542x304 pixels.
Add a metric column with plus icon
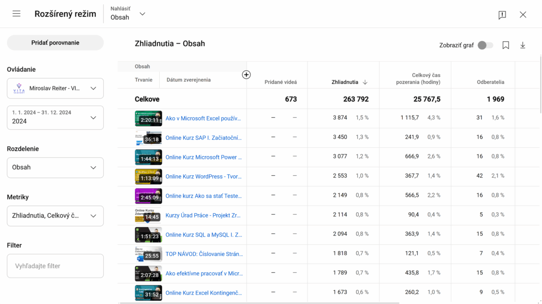tap(246, 74)
